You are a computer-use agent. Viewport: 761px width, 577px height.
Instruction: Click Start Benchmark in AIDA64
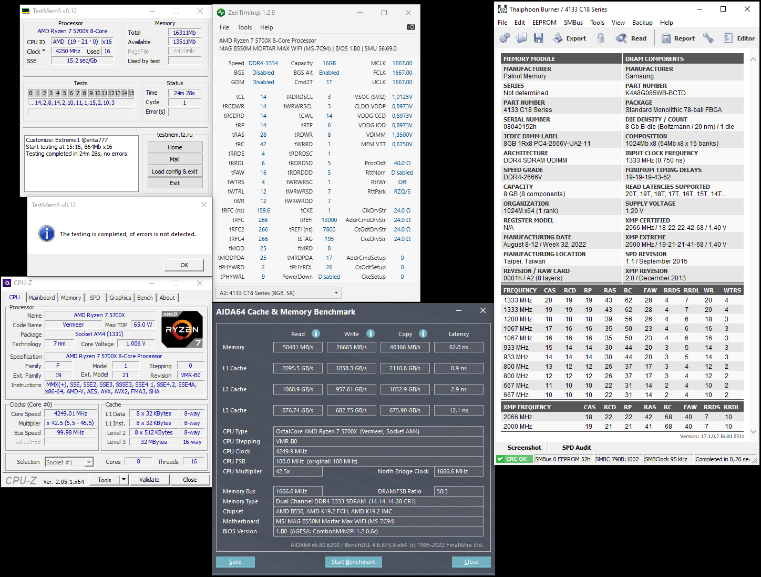click(354, 562)
